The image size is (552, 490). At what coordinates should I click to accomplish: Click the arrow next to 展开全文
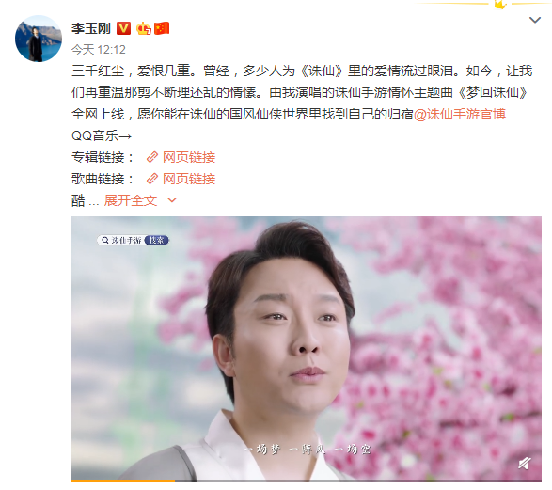tap(172, 200)
